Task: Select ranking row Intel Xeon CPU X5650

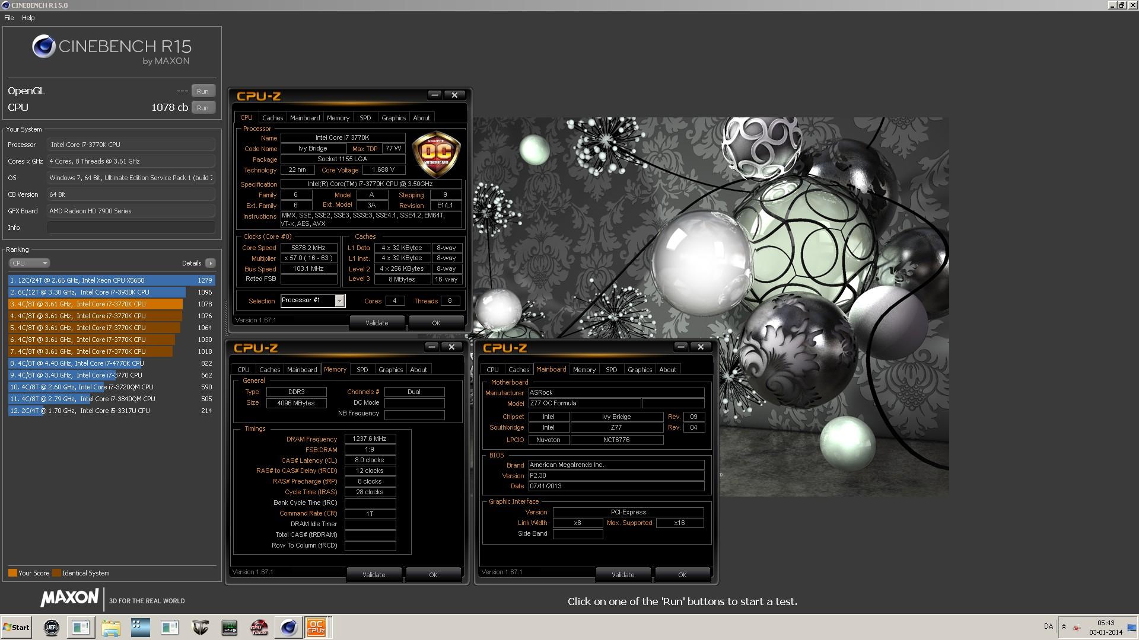Action: 112,280
